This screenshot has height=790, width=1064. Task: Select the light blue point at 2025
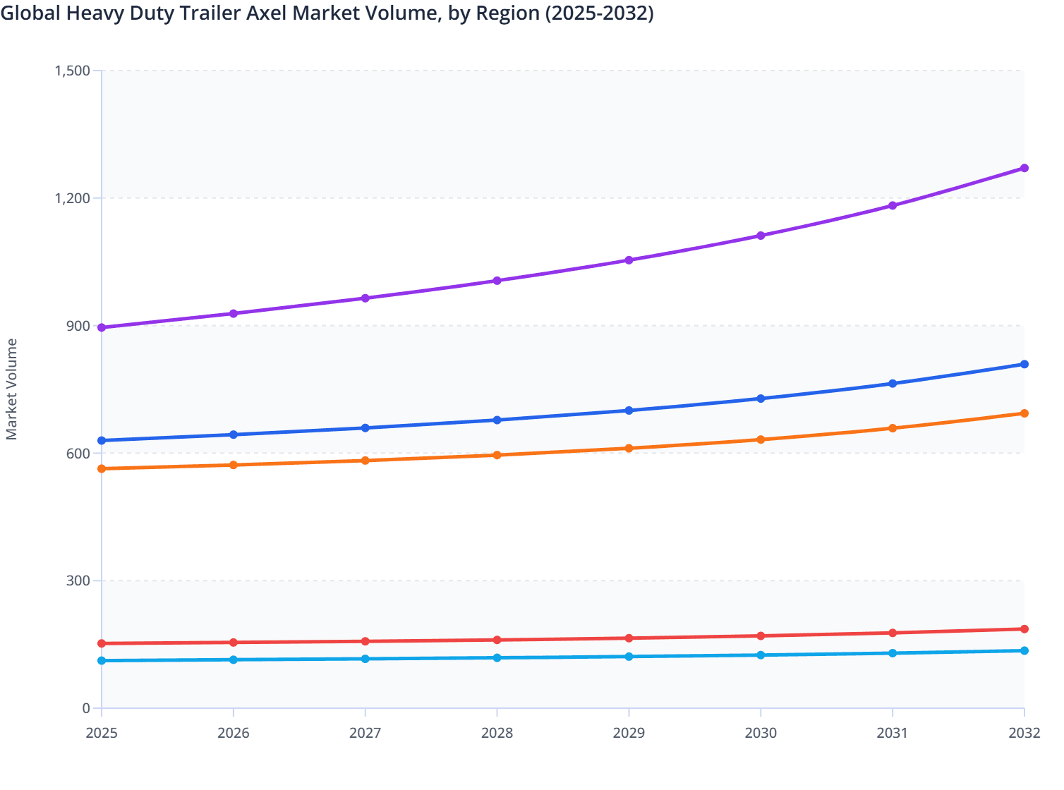[x=102, y=660]
